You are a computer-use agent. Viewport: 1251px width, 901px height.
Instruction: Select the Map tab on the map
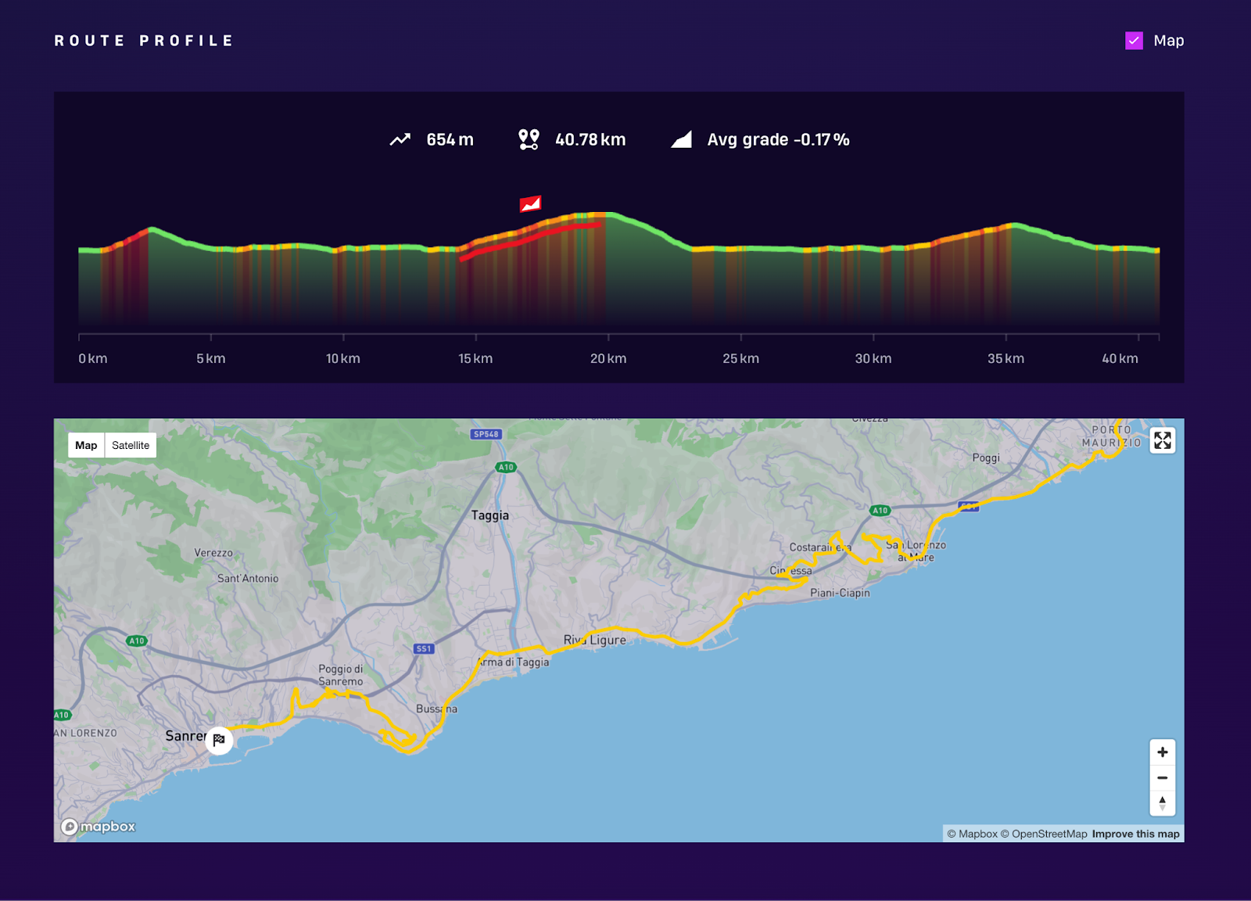click(x=86, y=444)
